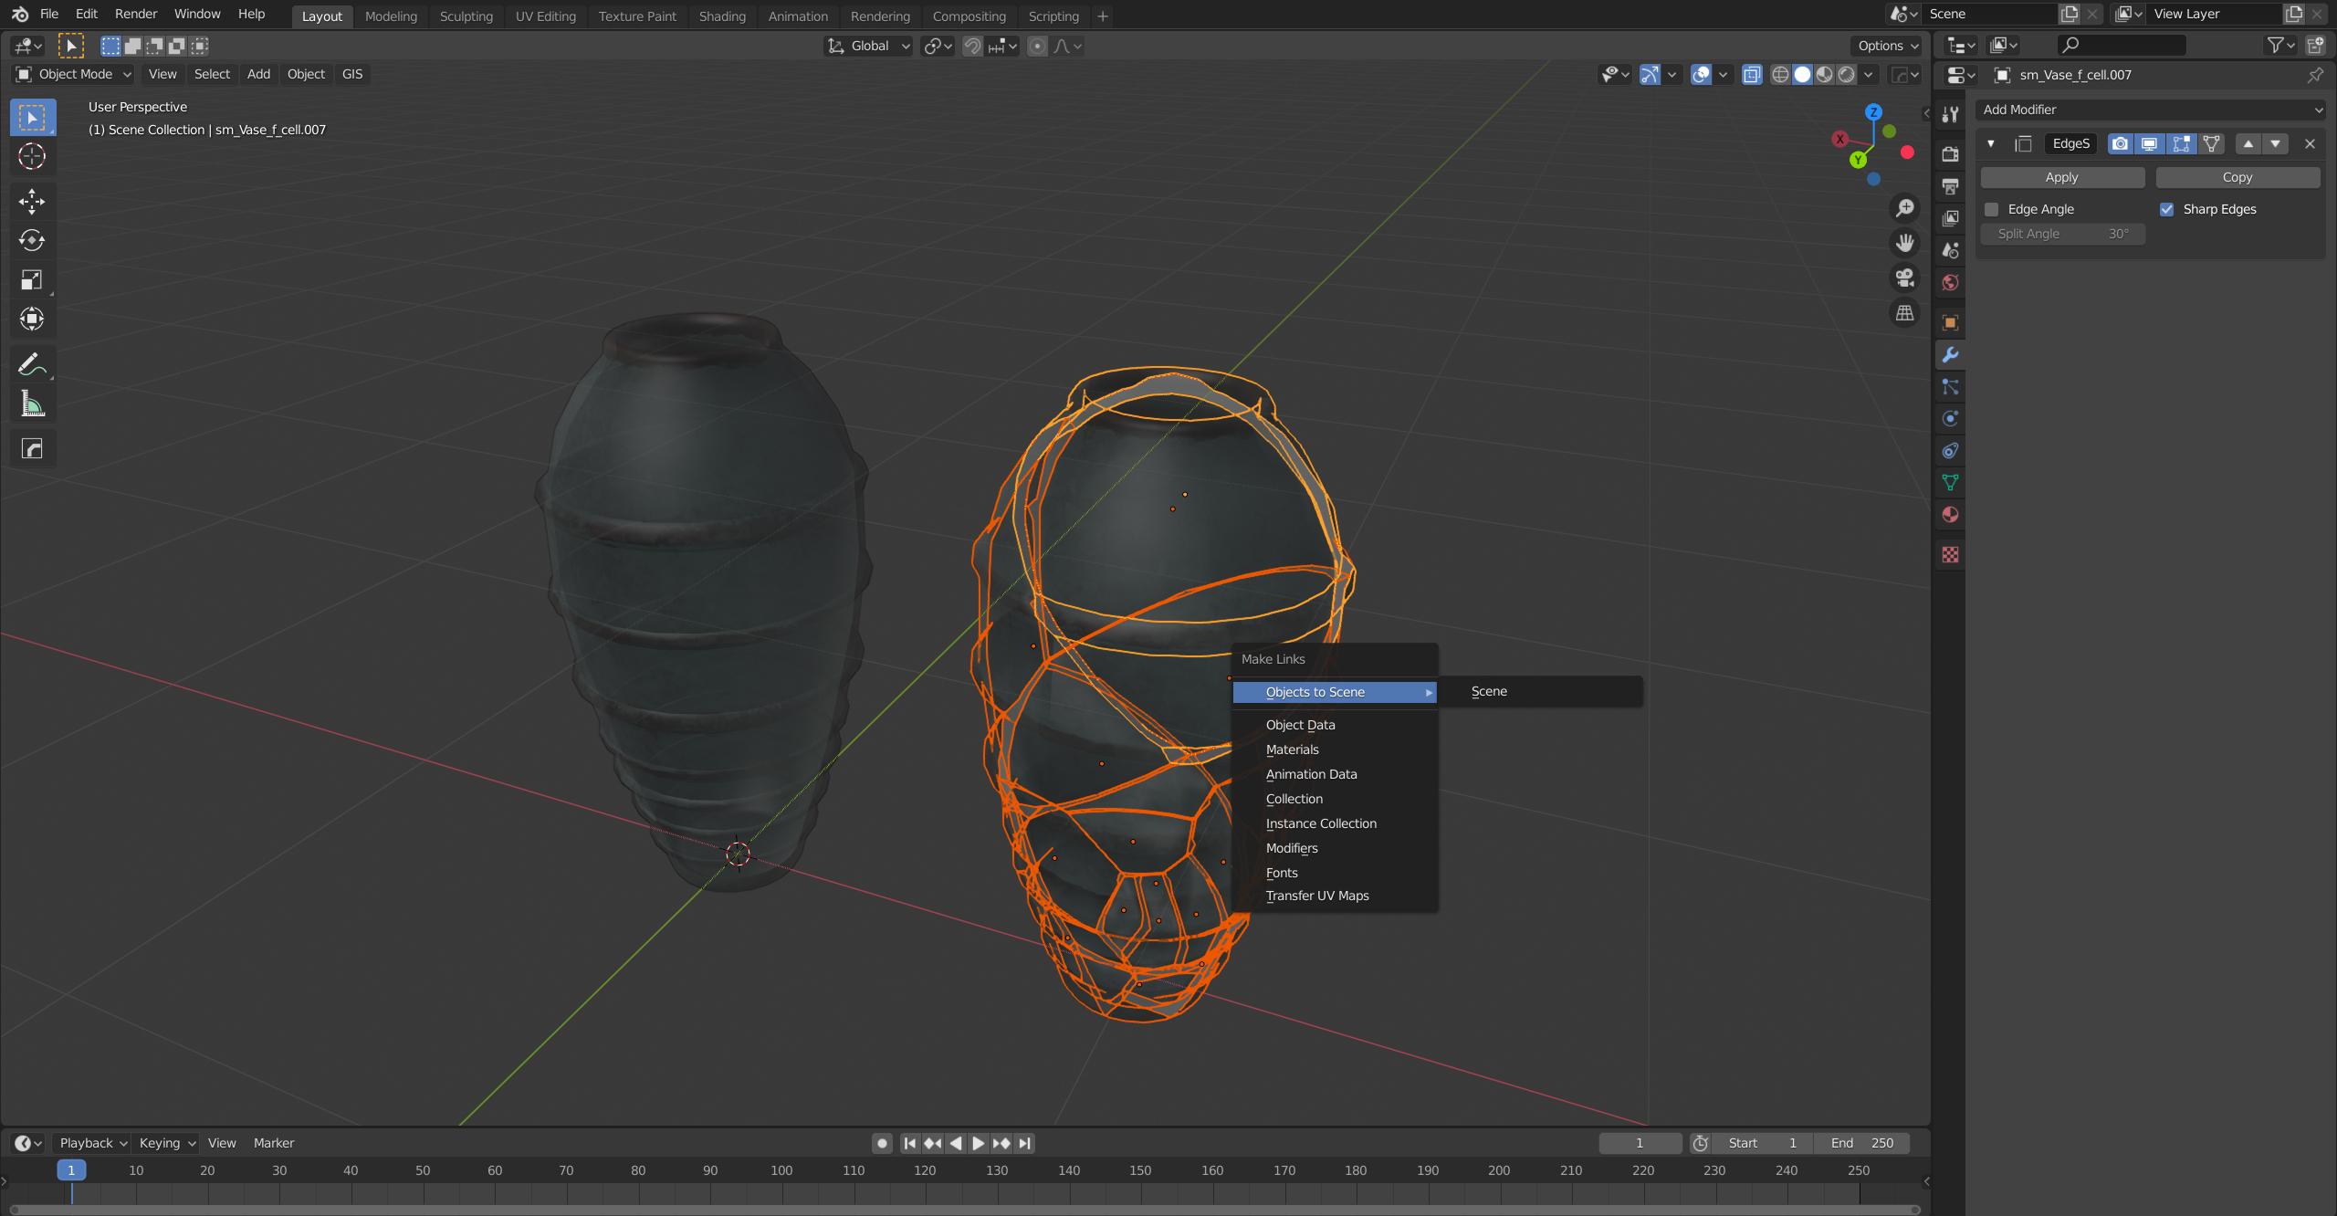Open the Object Mode dropdown
Image resolution: width=2337 pixels, height=1216 pixels.
(x=74, y=75)
